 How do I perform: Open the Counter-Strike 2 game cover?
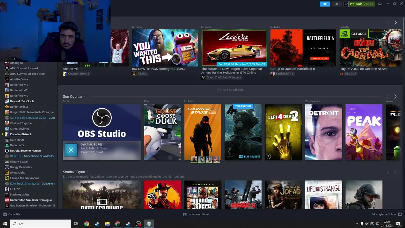(x=203, y=130)
